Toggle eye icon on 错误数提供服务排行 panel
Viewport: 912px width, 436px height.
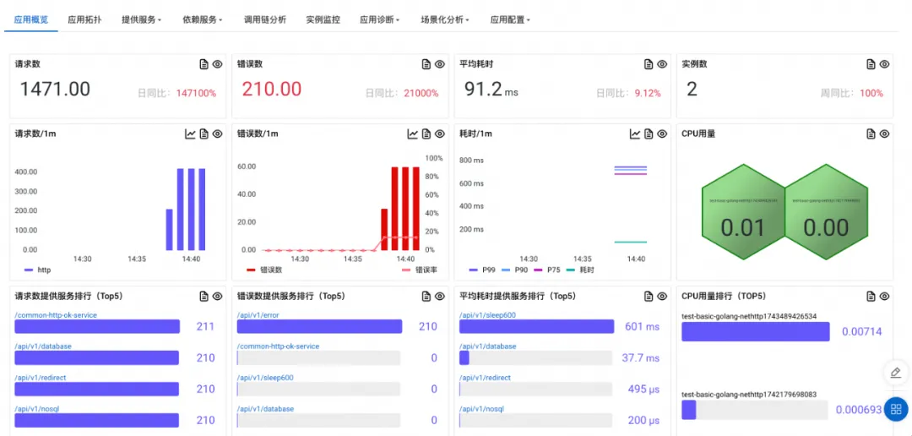tap(440, 297)
